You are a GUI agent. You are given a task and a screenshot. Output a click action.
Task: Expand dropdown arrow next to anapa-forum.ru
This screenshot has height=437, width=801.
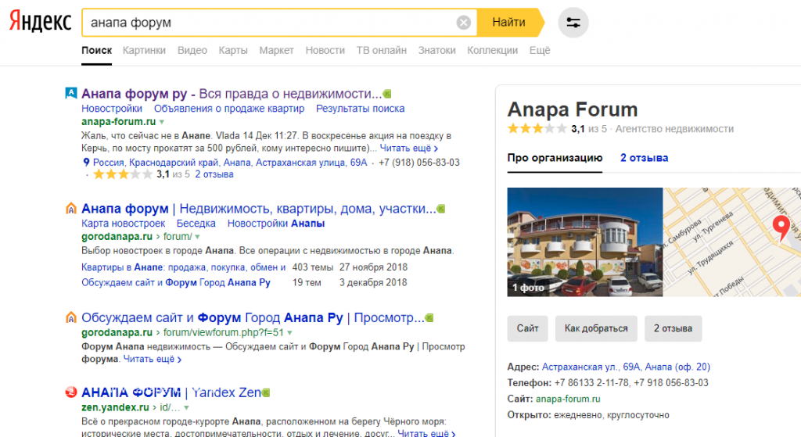point(161,122)
